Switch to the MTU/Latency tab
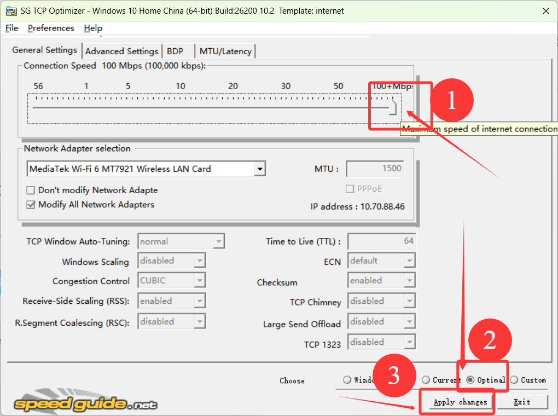This screenshot has width=558, height=416. 225,51
